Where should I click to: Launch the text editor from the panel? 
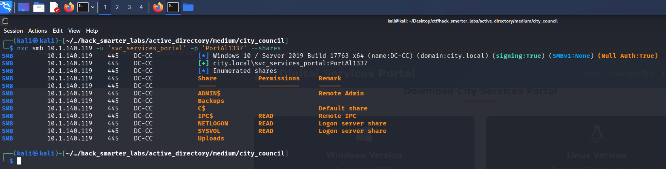pyautogui.click(x=54, y=7)
